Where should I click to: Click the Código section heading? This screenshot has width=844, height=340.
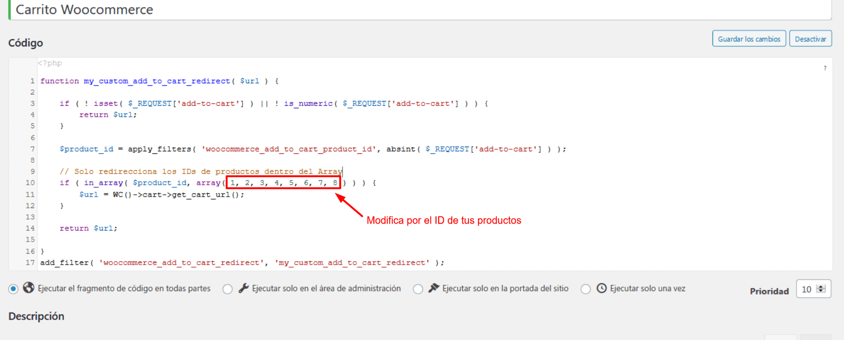(26, 43)
